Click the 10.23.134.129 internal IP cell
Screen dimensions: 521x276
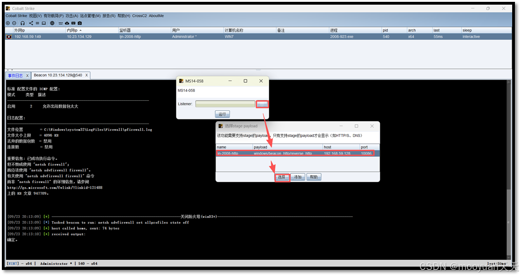pos(79,37)
